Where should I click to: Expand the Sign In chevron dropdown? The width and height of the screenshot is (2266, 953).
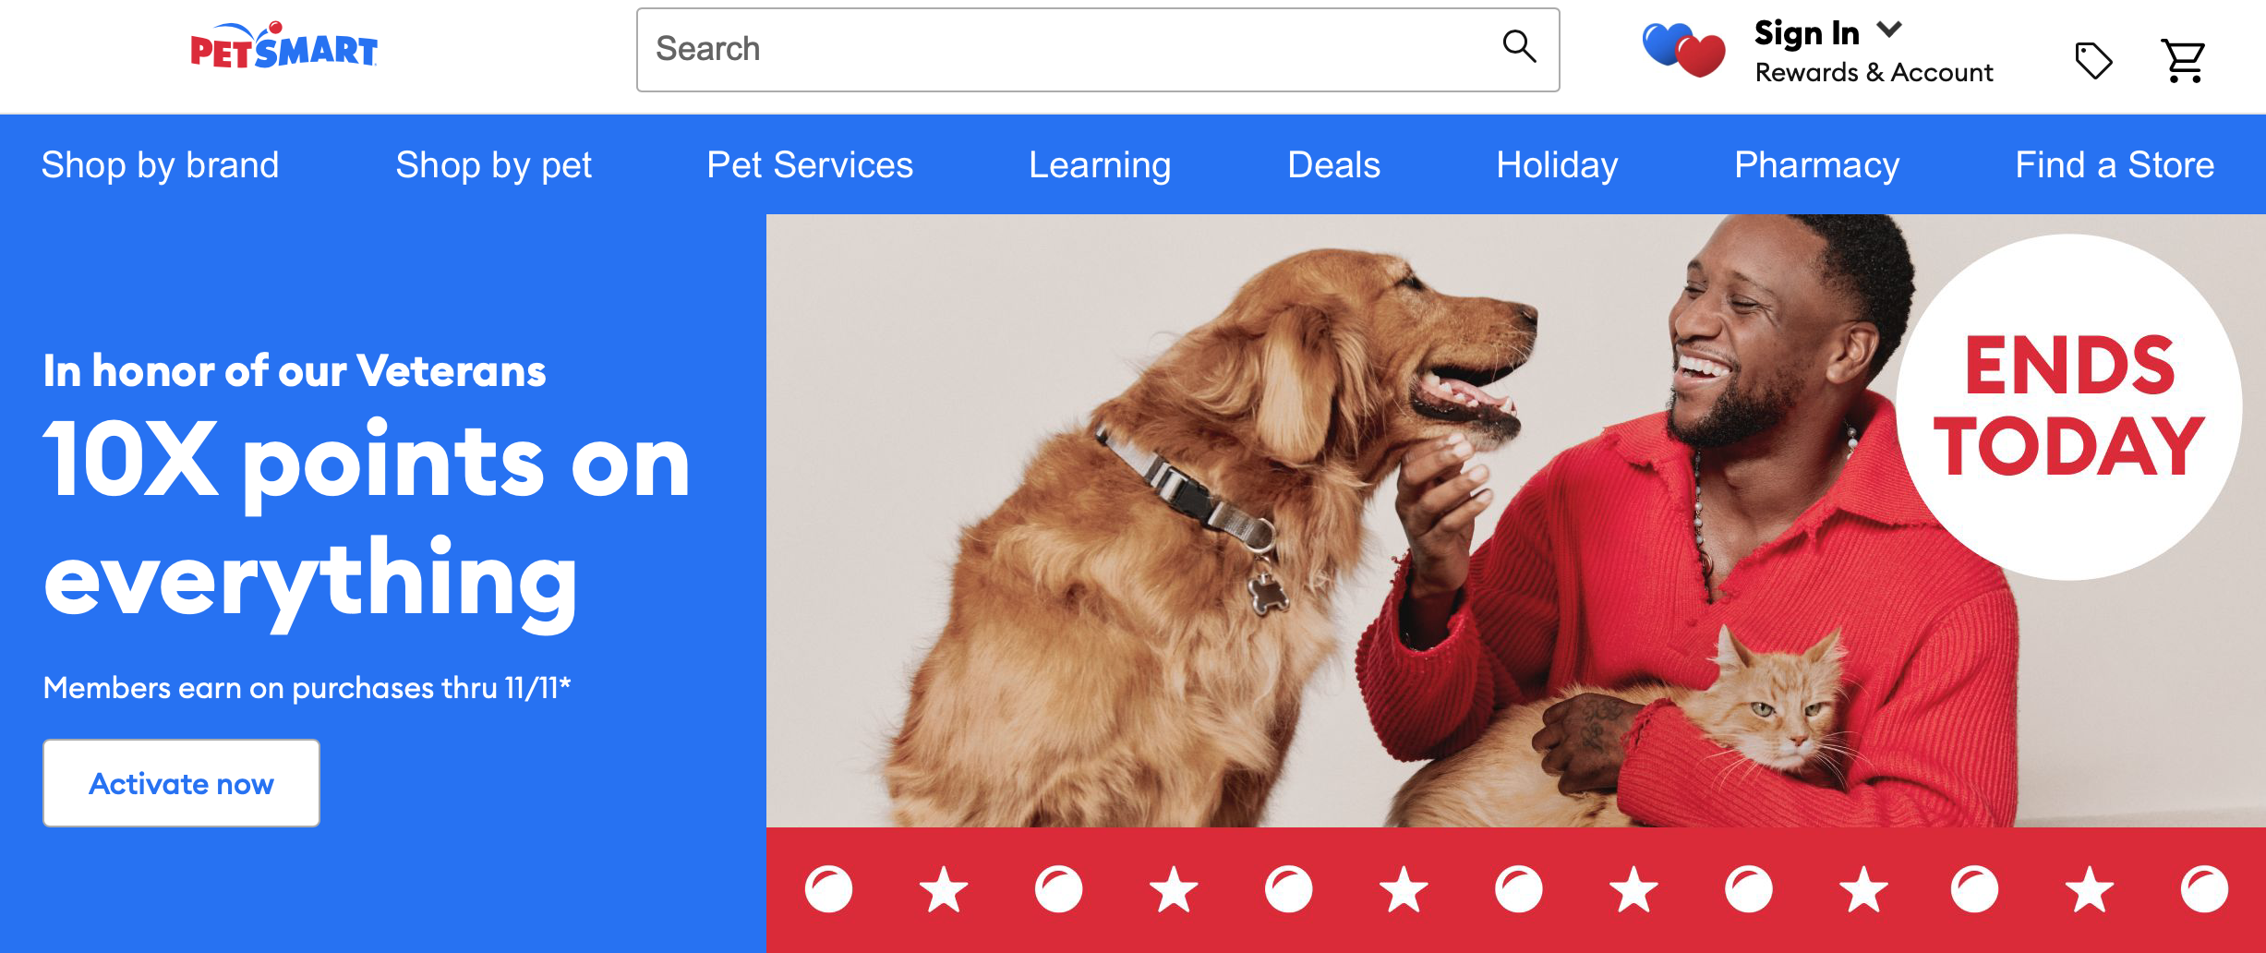tap(1889, 30)
